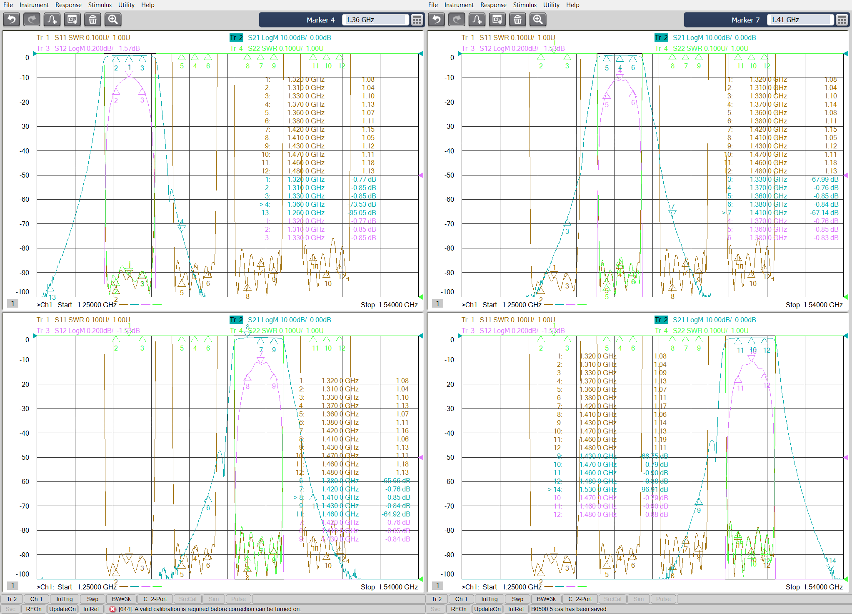Click the Tr 2 button in right status bar
This screenshot has width=852, height=614.
[x=437, y=599]
